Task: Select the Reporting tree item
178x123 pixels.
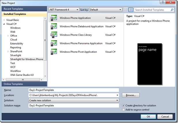Action: (16, 47)
